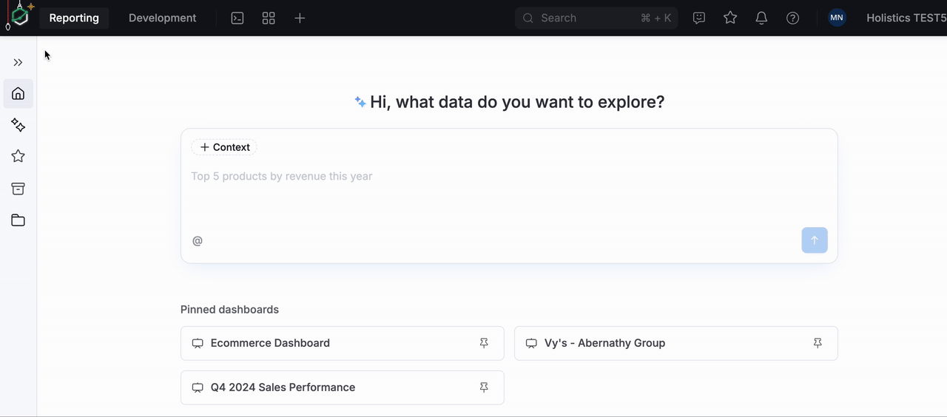This screenshot has width=947, height=417.
Task: Add context with the Context button
Action: tap(224, 147)
